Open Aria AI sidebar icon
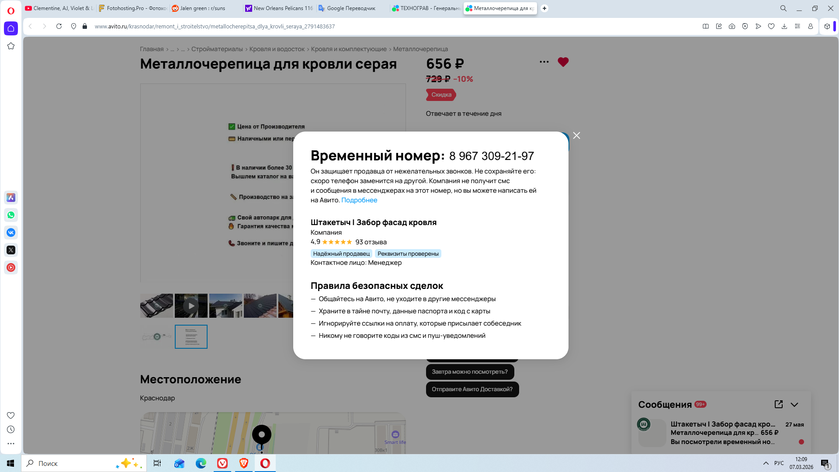Image resolution: width=839 pixels, height=472 pixels. point(11,198)
